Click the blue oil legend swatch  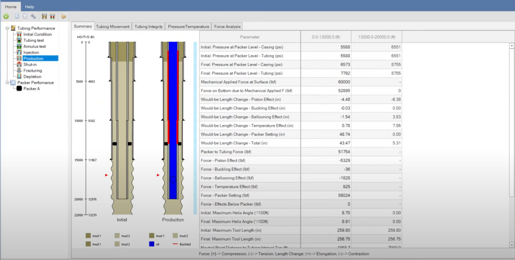[x=152, y=244]
